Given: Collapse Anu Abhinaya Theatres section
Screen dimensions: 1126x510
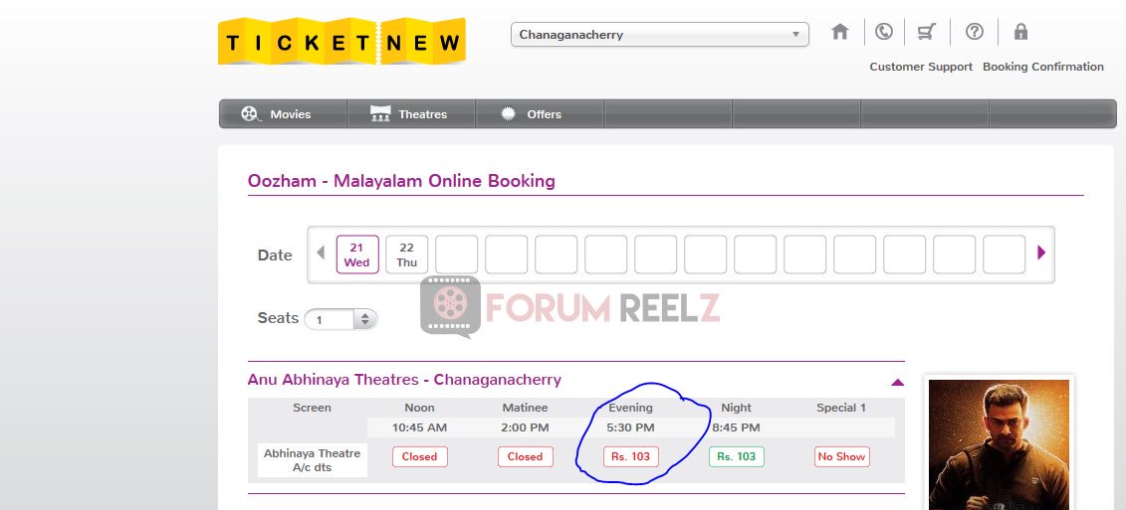Looking at the screenshot, I should coord(897,383).
